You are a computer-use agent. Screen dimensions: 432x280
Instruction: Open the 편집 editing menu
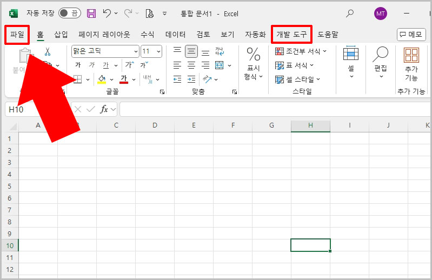coord(381,62)
